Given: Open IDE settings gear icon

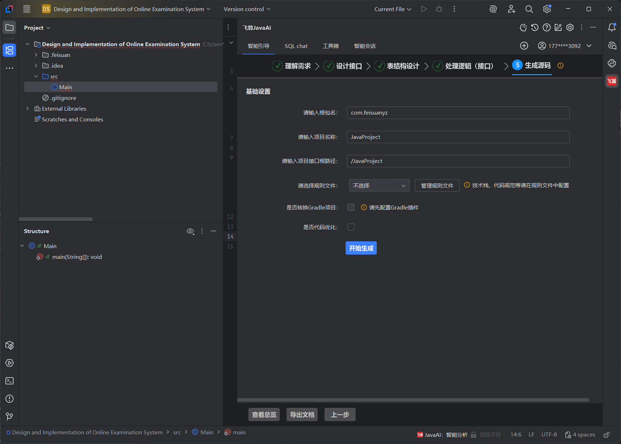Looking at the screenshot, I should point(547,9).
